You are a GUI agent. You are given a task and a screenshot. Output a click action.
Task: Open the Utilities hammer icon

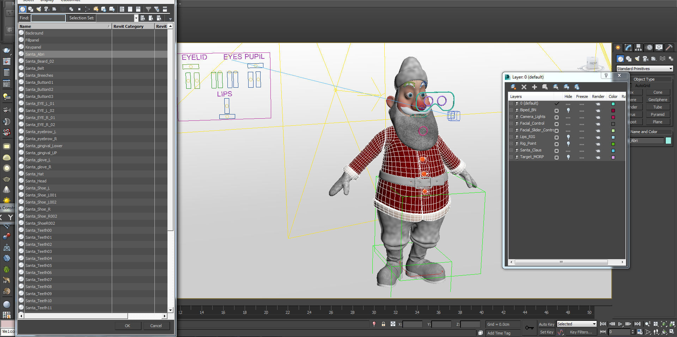669,48
